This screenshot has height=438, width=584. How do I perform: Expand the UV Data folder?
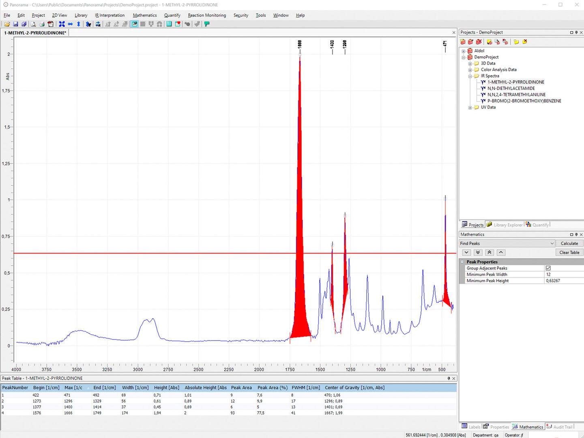point(470,107)
